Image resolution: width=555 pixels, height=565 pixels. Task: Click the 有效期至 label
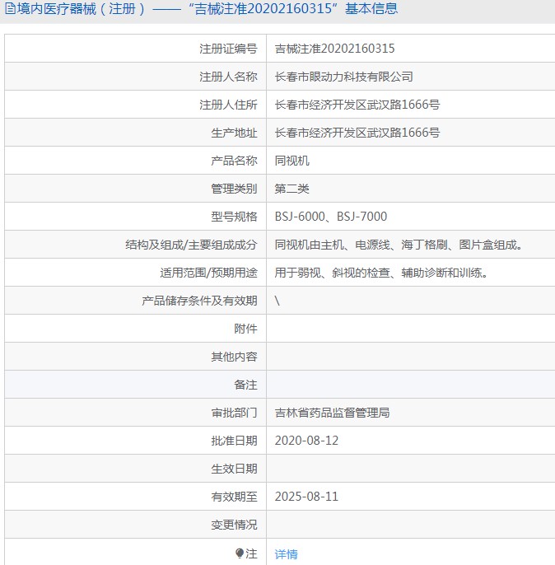point(234,497)
